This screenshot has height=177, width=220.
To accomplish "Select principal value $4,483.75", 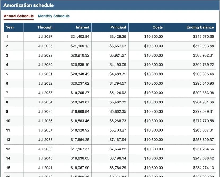I will pyautogui.click(x=118, y=74).
